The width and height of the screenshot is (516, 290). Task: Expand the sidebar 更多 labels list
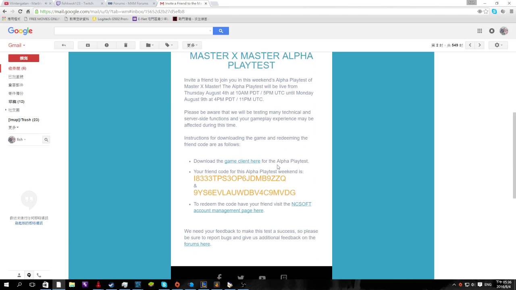click(13, 127)
